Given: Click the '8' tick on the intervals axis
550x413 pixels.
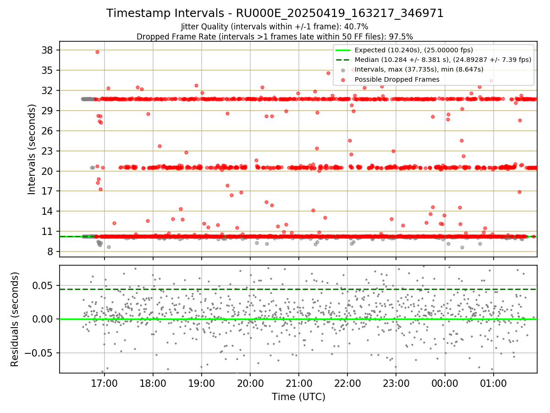Looking at the screenshot, I should (x=50, y=251).
